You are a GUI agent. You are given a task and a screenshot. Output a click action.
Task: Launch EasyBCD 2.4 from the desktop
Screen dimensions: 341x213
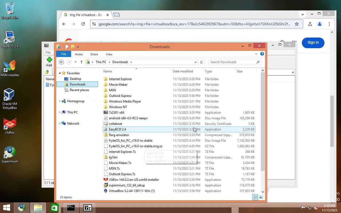[10, 39]
